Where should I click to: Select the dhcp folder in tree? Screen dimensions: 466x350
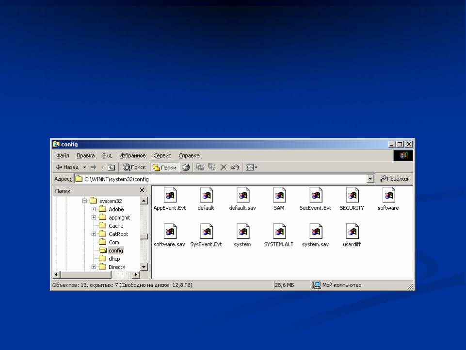[x=114, y=259]
